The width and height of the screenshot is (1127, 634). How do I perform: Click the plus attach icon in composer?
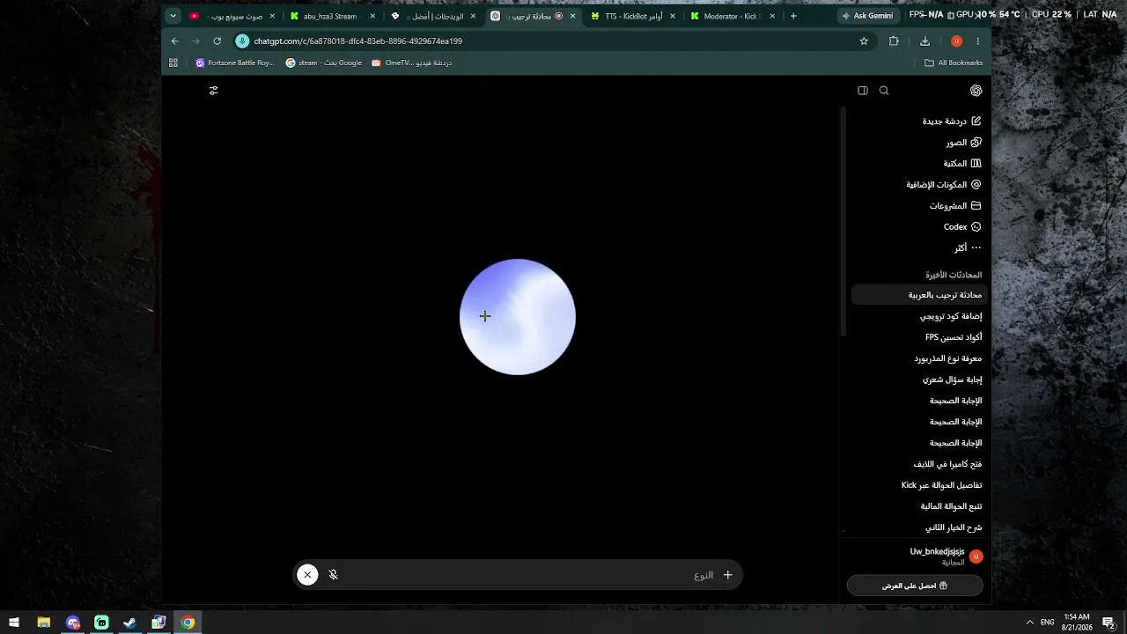[x=727, y=575]
